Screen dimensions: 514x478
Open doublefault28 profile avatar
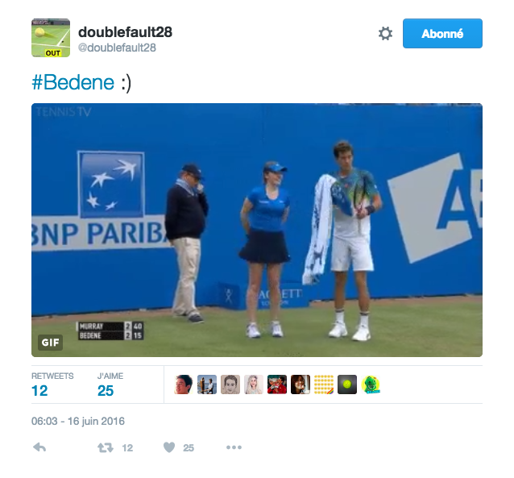(x=51, y=38)
